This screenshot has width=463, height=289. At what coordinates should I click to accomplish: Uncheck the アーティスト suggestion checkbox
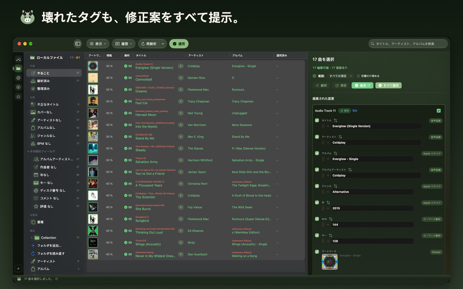(x=317, y=137)
